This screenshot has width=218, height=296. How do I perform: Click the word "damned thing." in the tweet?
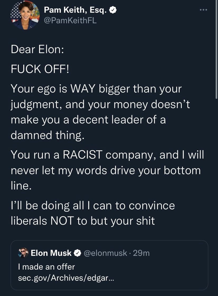(x=46, y=135)
